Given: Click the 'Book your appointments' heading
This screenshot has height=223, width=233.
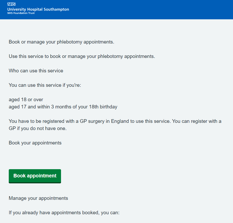Looking at the screenshot, I should pyautogui.click(x=35, y=143).
